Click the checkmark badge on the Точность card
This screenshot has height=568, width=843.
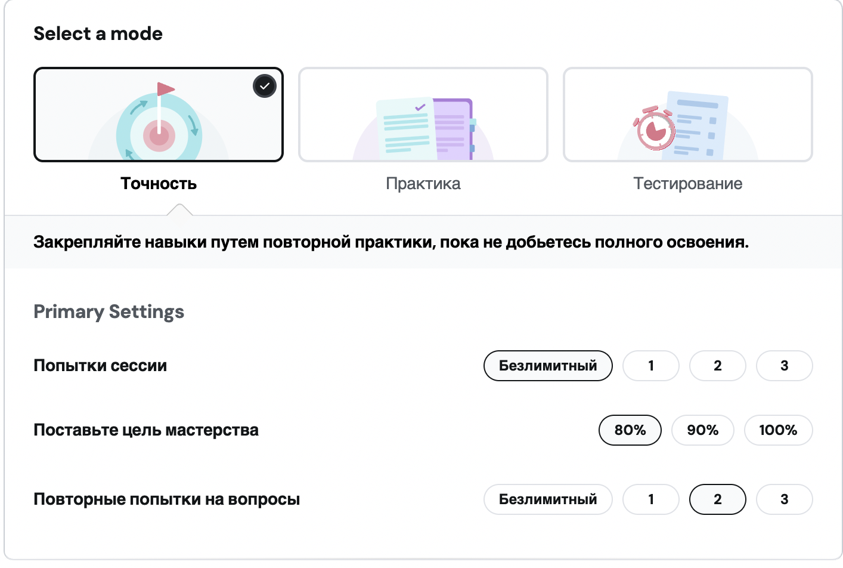point(265,86)
